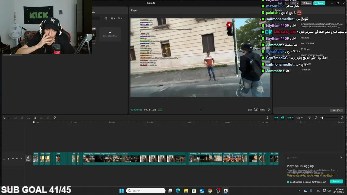Click the Export button
Image resolution: width=347 pixels, height=195 pixels.
(319, 3)
